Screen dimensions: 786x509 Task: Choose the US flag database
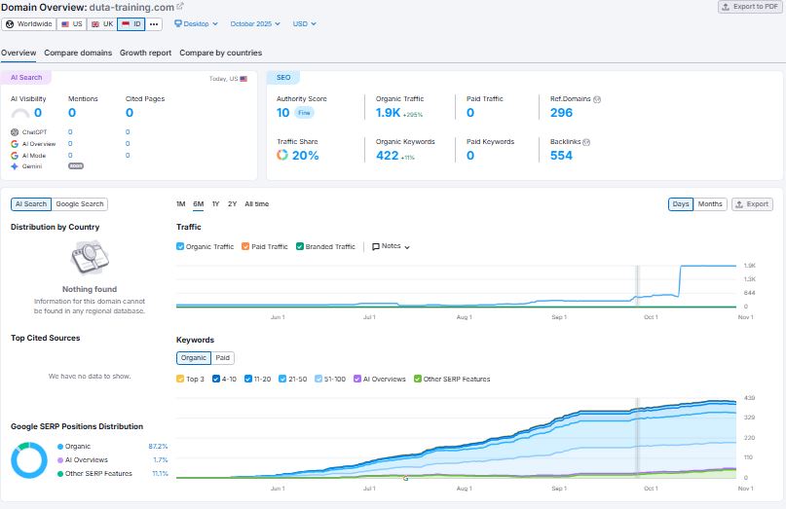coord(72,23)
